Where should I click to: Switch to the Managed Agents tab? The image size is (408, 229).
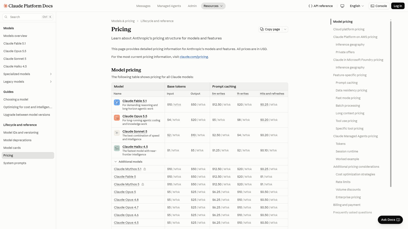click(x=169, y=6)
